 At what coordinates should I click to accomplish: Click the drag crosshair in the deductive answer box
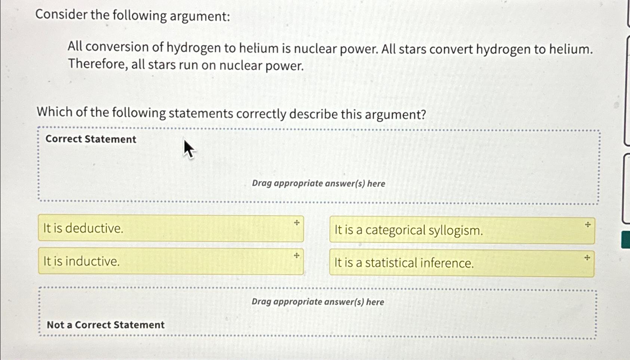tap(296, 223)
